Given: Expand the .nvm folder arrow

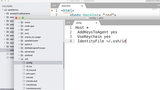Looking at the screenshot, I should point(19,33).
